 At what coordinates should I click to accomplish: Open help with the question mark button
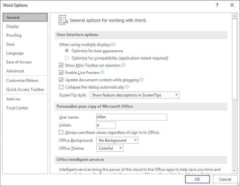coord(217,5)
